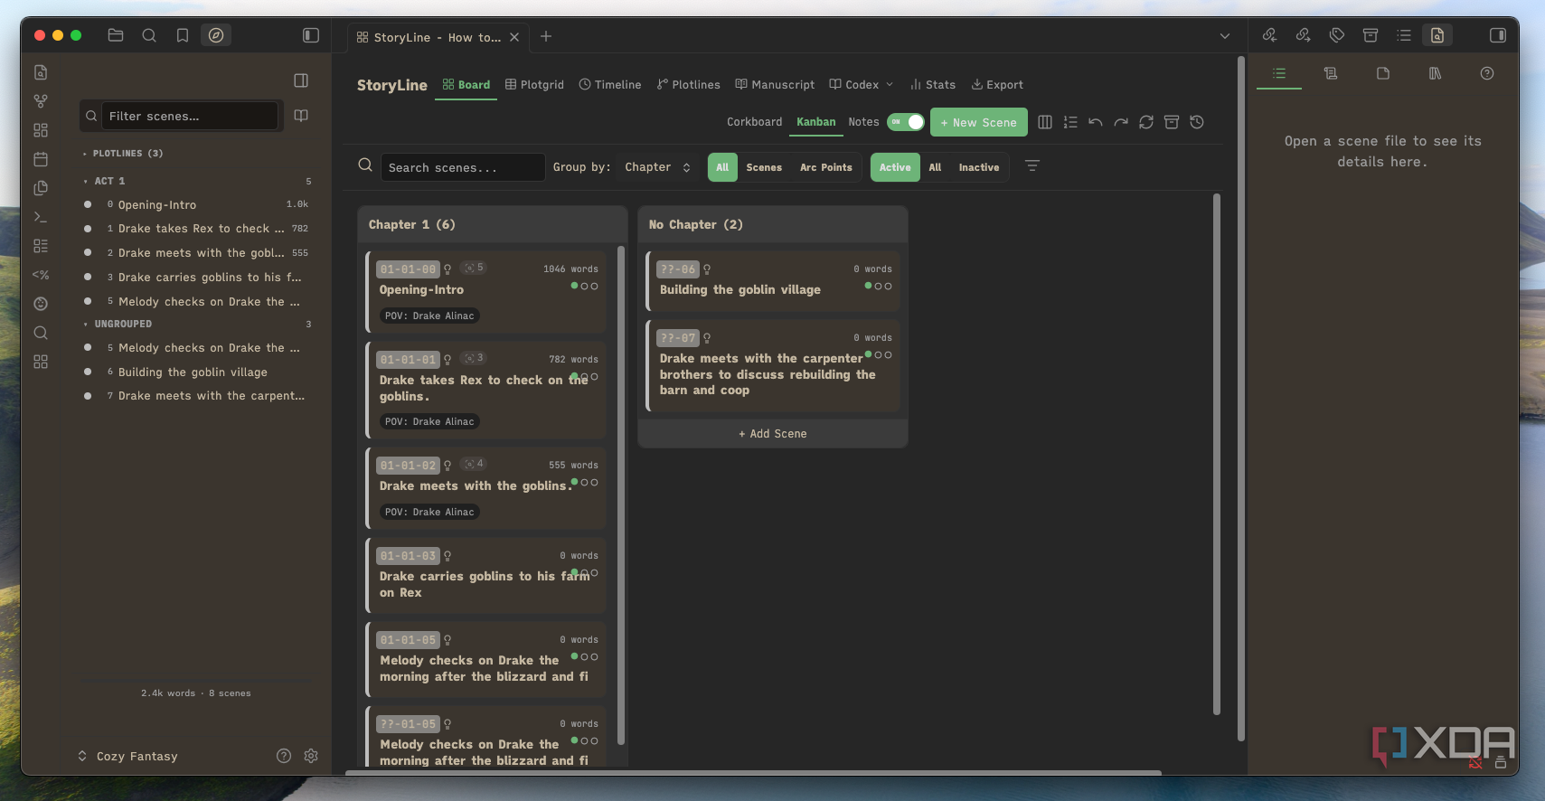Viewport: 1545px width, 801px height.
Task: Click the compass StoryLine navigator icon
Action: 216,35
